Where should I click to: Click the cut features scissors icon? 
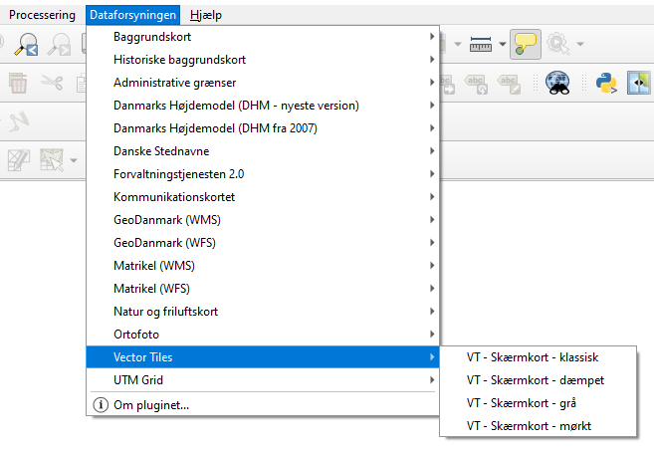coord(52,83)
